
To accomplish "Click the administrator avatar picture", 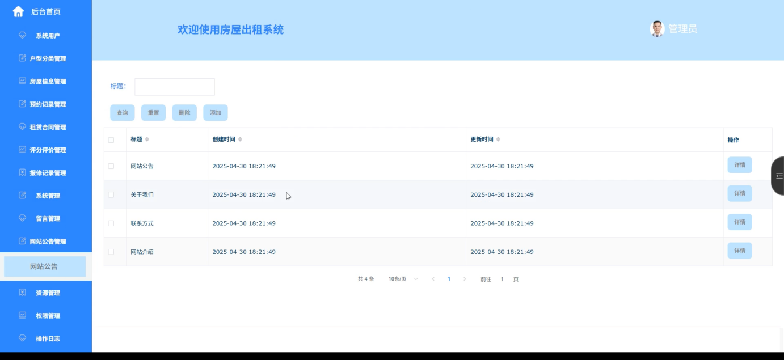I will pos(657,29).
